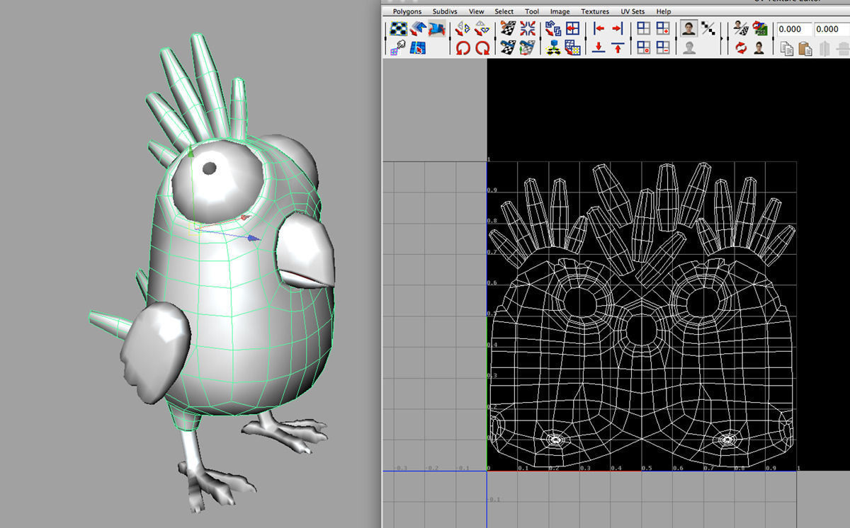Expand toolbar section via small black arrow
This screenshot has height=528, width=850.
(x=723, y=39)
